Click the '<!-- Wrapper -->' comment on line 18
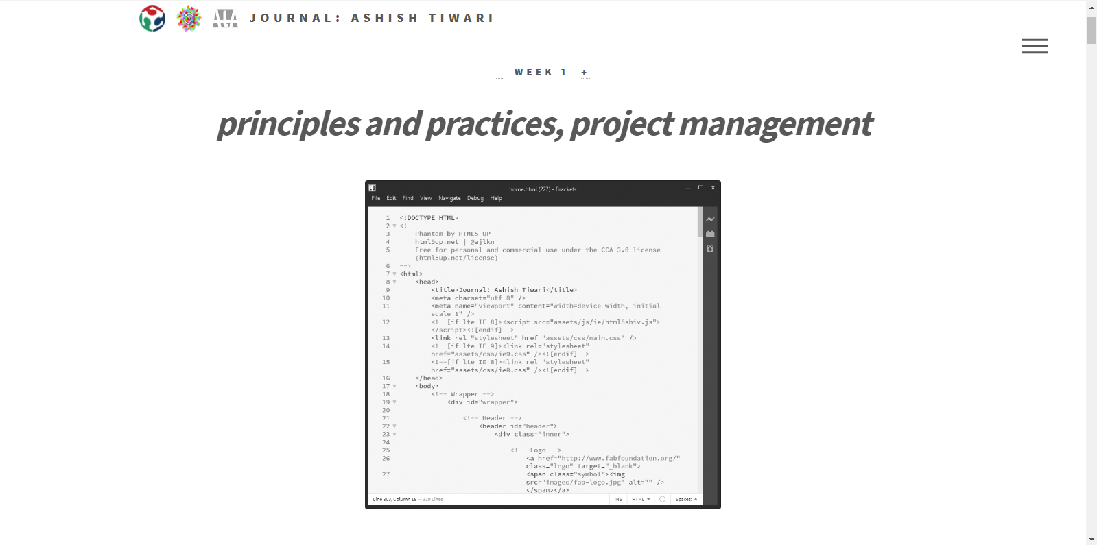 462,394
